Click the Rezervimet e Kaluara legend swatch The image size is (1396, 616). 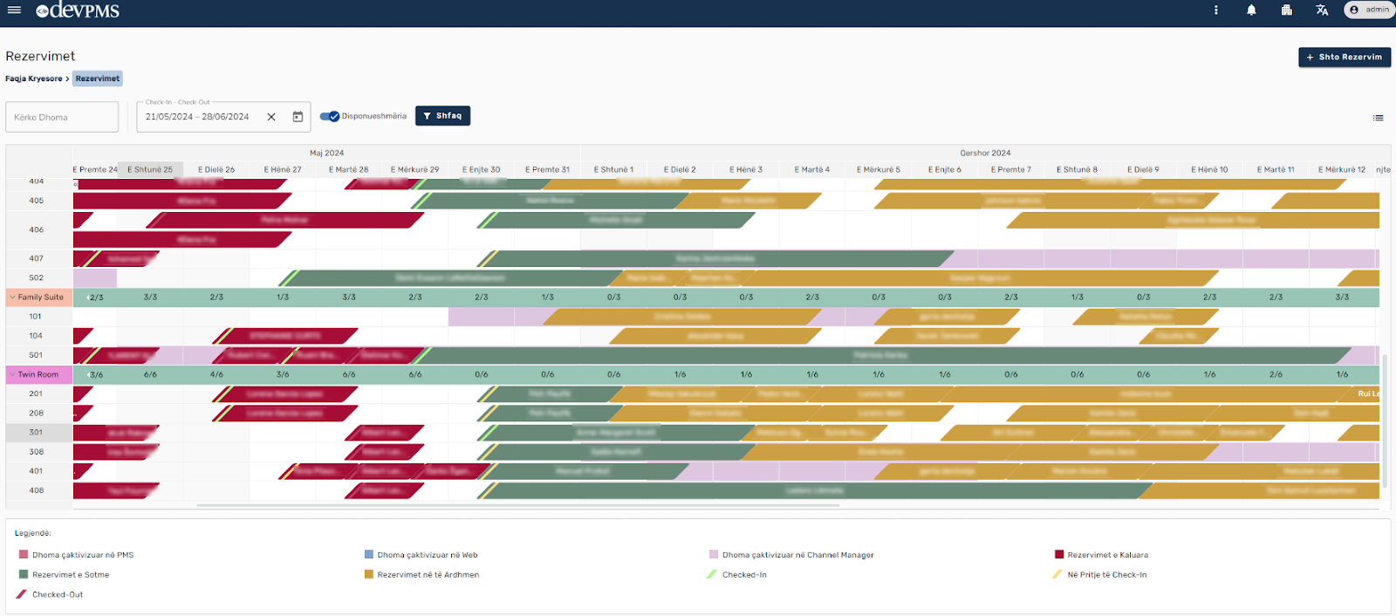pos(1059,555)
